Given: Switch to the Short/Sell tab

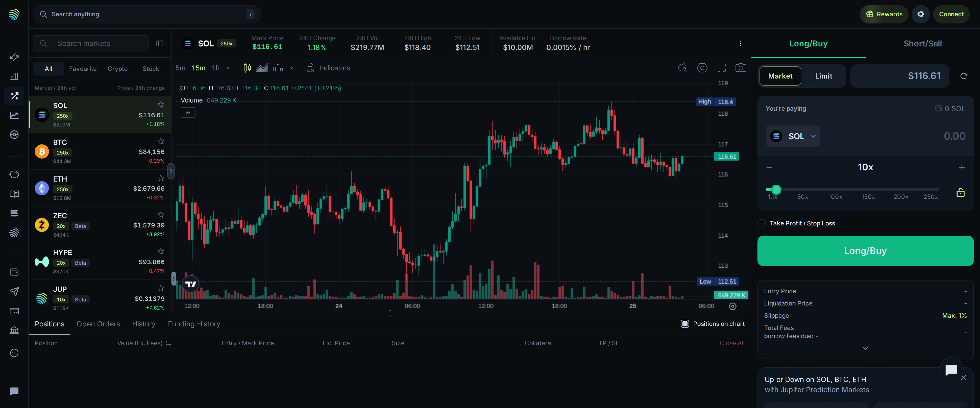Looking at the screenshot, I should (923, 43).
